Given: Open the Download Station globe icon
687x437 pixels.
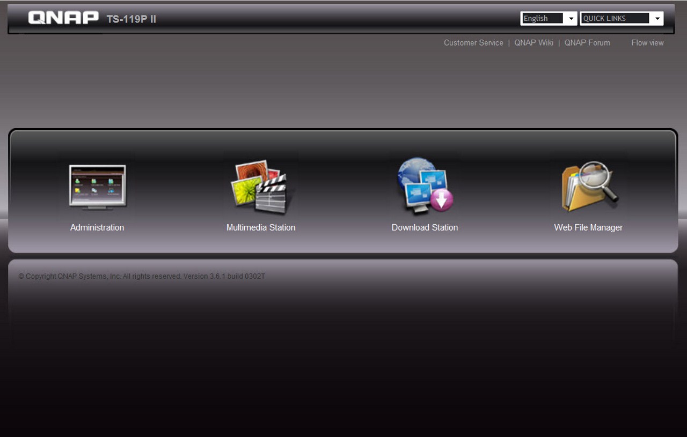Looking at the screenshot, I should [x=425, y=186].
